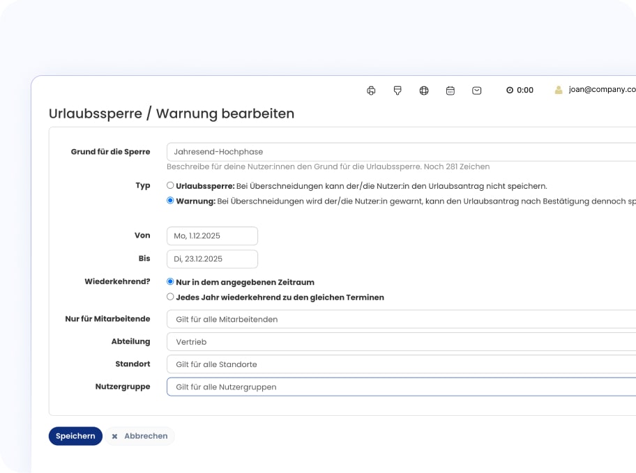Open the Von date field
This screenshot has width=636, height=473.
(x=212, y=236)
